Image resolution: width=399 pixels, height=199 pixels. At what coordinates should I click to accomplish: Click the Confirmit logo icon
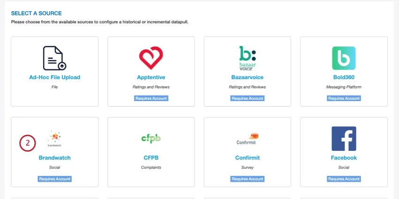pyautogui.click(x=247, y=139)
